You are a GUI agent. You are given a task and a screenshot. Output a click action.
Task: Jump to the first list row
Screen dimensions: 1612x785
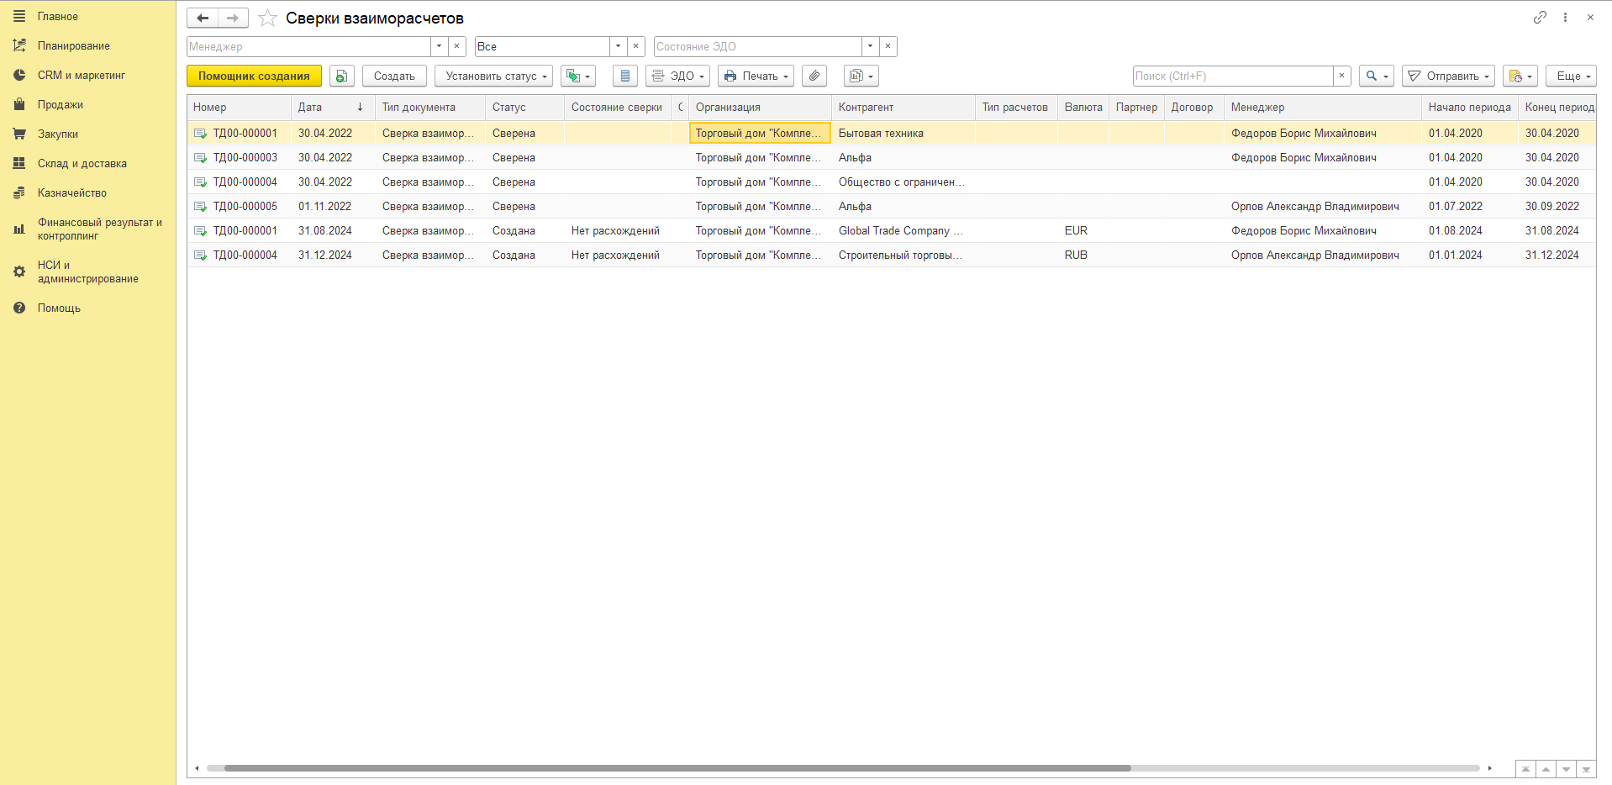pyautogui.click(x=1525, y=769)
